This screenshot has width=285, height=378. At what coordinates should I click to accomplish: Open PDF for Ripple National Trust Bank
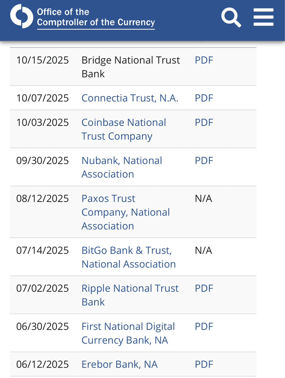coord(204,288)
